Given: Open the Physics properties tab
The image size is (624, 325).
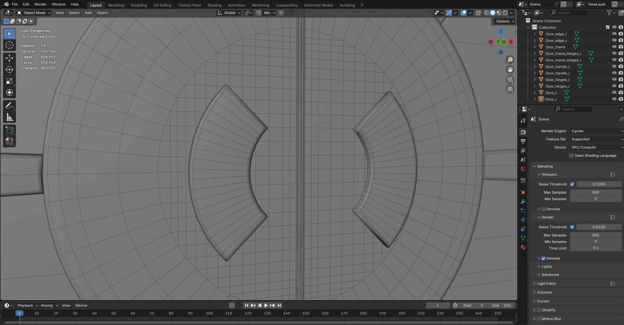Looking at the screenshot, I should (x=523, y=220).
